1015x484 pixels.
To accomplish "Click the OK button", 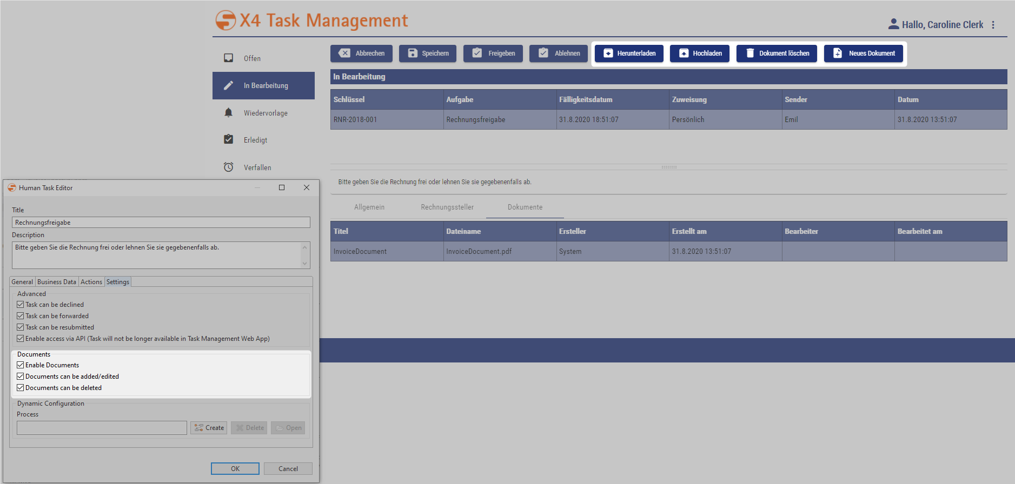I will pos(235,468).
